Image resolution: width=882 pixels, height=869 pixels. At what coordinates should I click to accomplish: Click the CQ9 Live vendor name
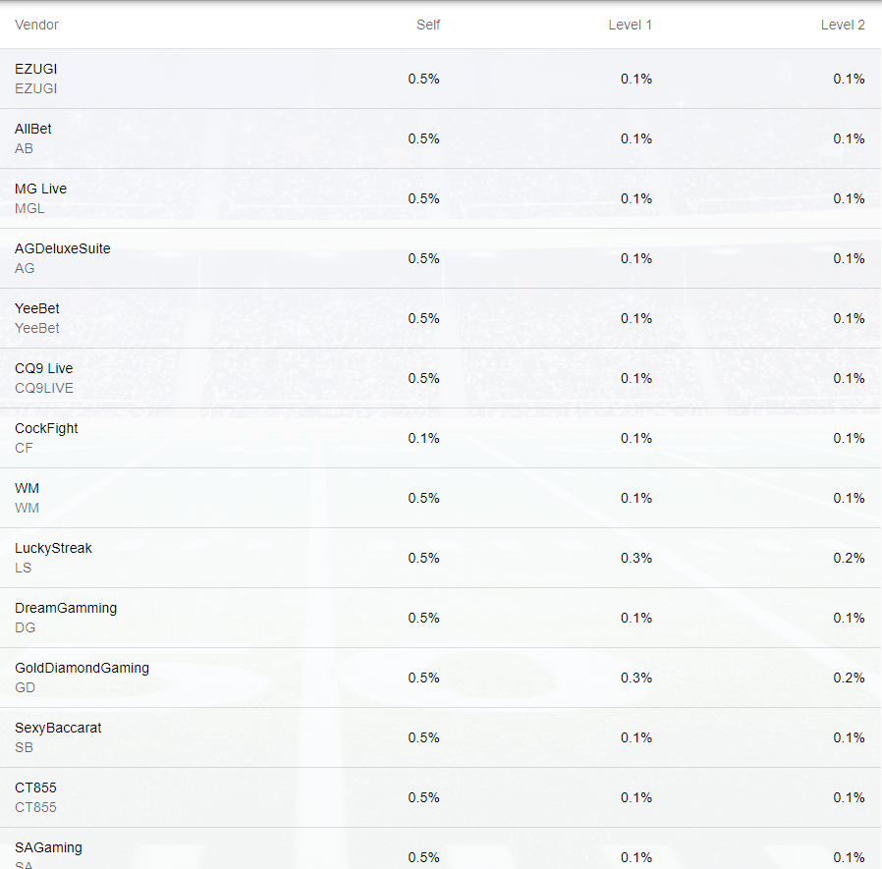click(x=44, y=368)
